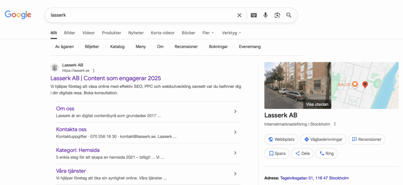
Task: Click the Vägbeskrivningar button
Action: [324, 139]
